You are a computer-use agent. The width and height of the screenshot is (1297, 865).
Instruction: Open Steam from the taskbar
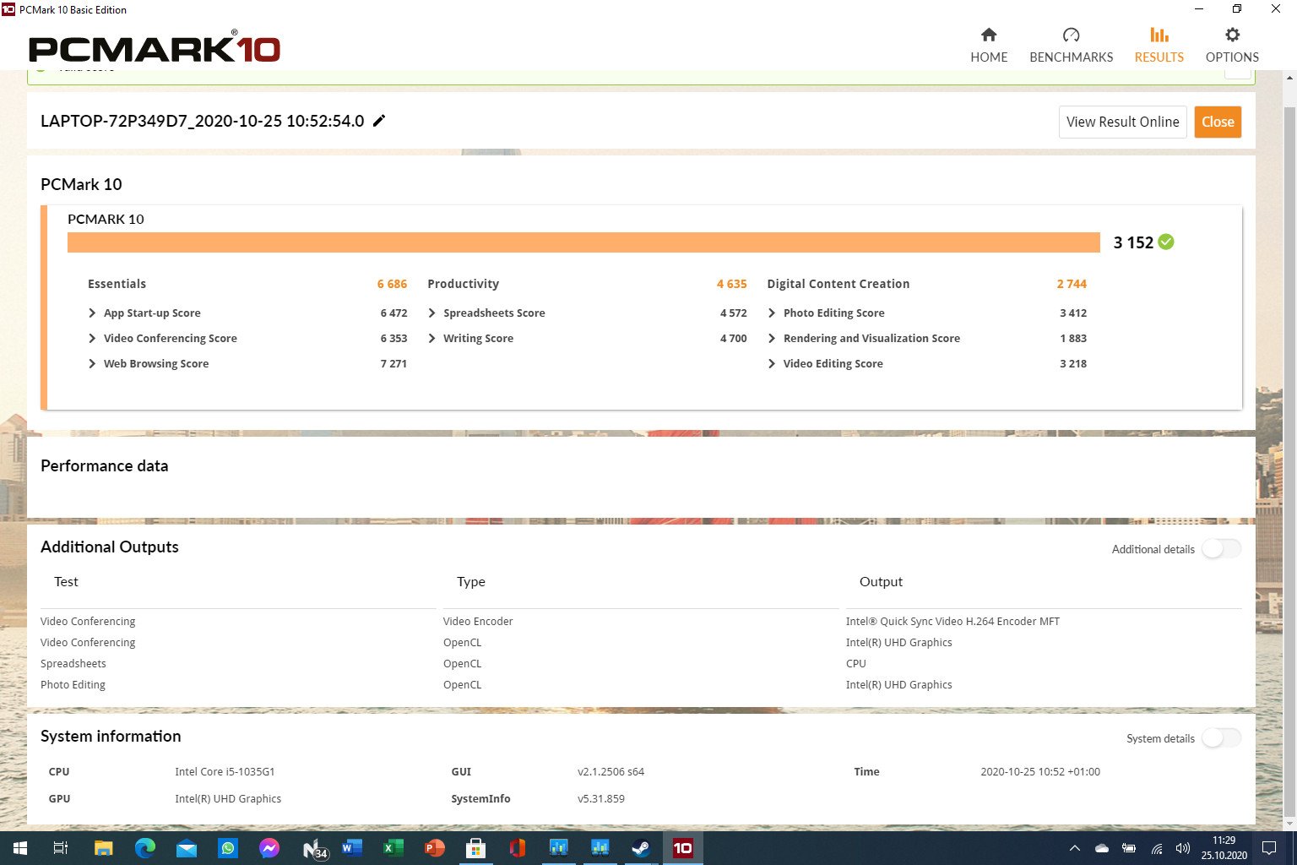click(642, 848)
